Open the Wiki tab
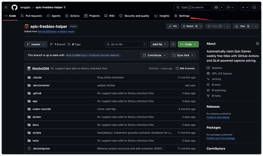 [109, 16]
